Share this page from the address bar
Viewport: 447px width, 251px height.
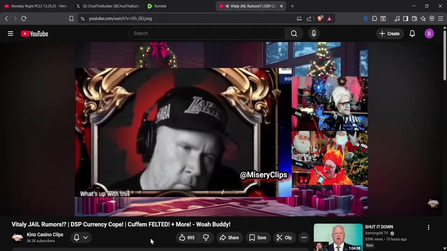point(309,18)
